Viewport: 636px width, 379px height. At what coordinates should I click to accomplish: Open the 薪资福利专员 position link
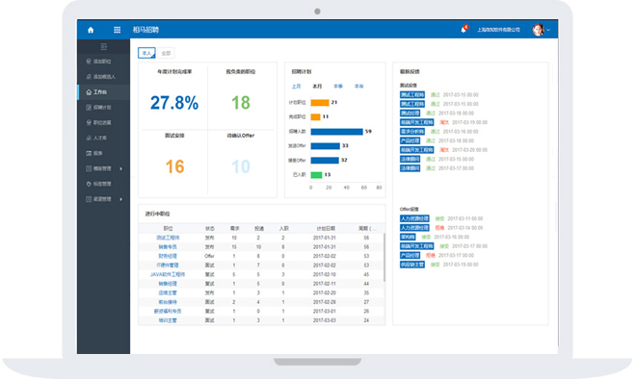[x=168, y=312]
